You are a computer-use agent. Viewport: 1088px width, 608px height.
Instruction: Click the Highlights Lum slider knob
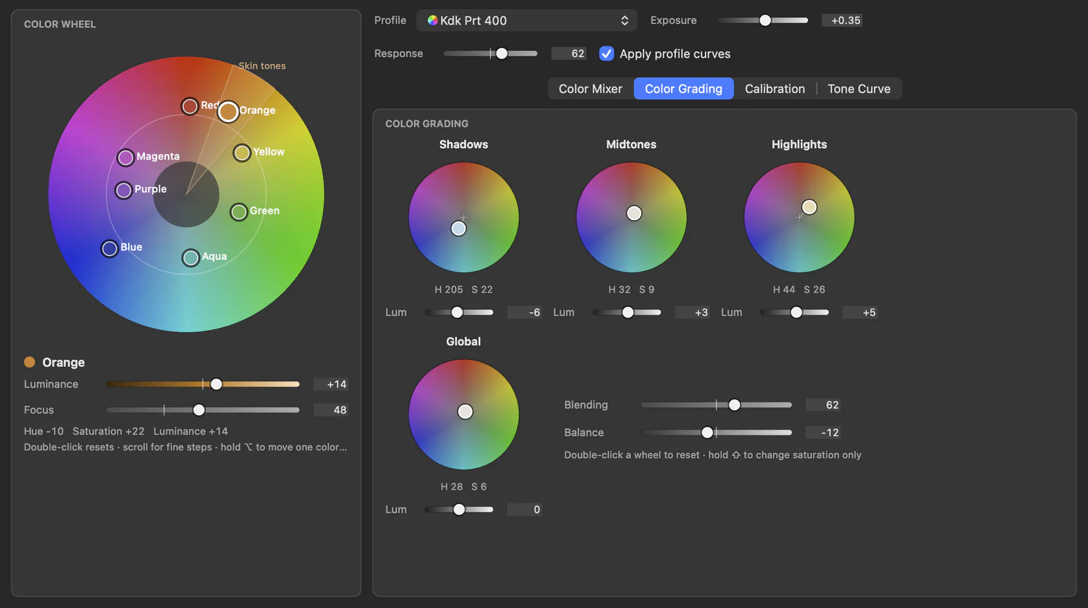(796, 312)
